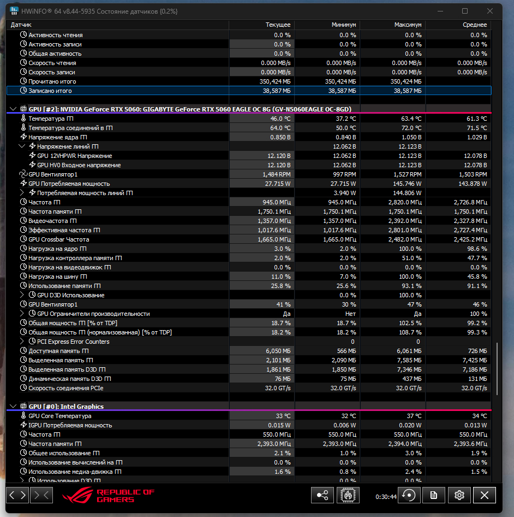Click lightning icon of GPU 12VHPWR Напряжение
This screenshot has width=514, height=517.
click(x=32, y=155)
